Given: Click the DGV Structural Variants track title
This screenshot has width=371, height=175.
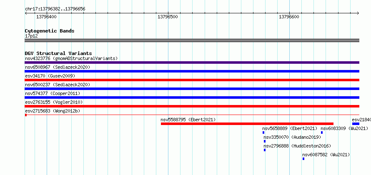Looking at the screenshot, I should (x=58, y=53).
